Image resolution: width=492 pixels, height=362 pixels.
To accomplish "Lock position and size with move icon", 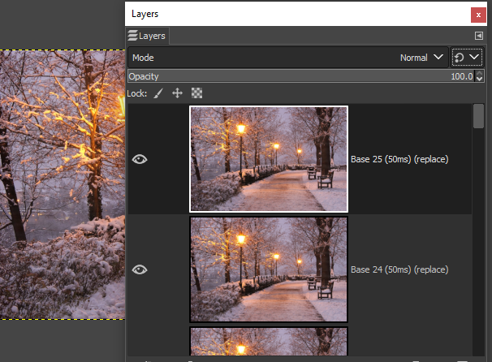I will 177,93.
